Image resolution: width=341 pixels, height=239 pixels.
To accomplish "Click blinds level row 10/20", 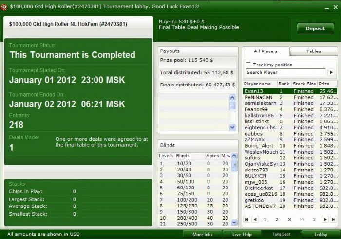I will click(194, 164).
